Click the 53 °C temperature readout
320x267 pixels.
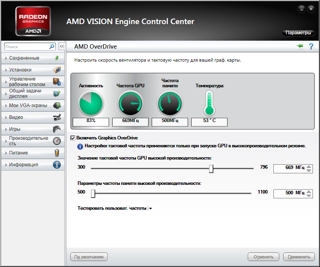tap(209, 122)
